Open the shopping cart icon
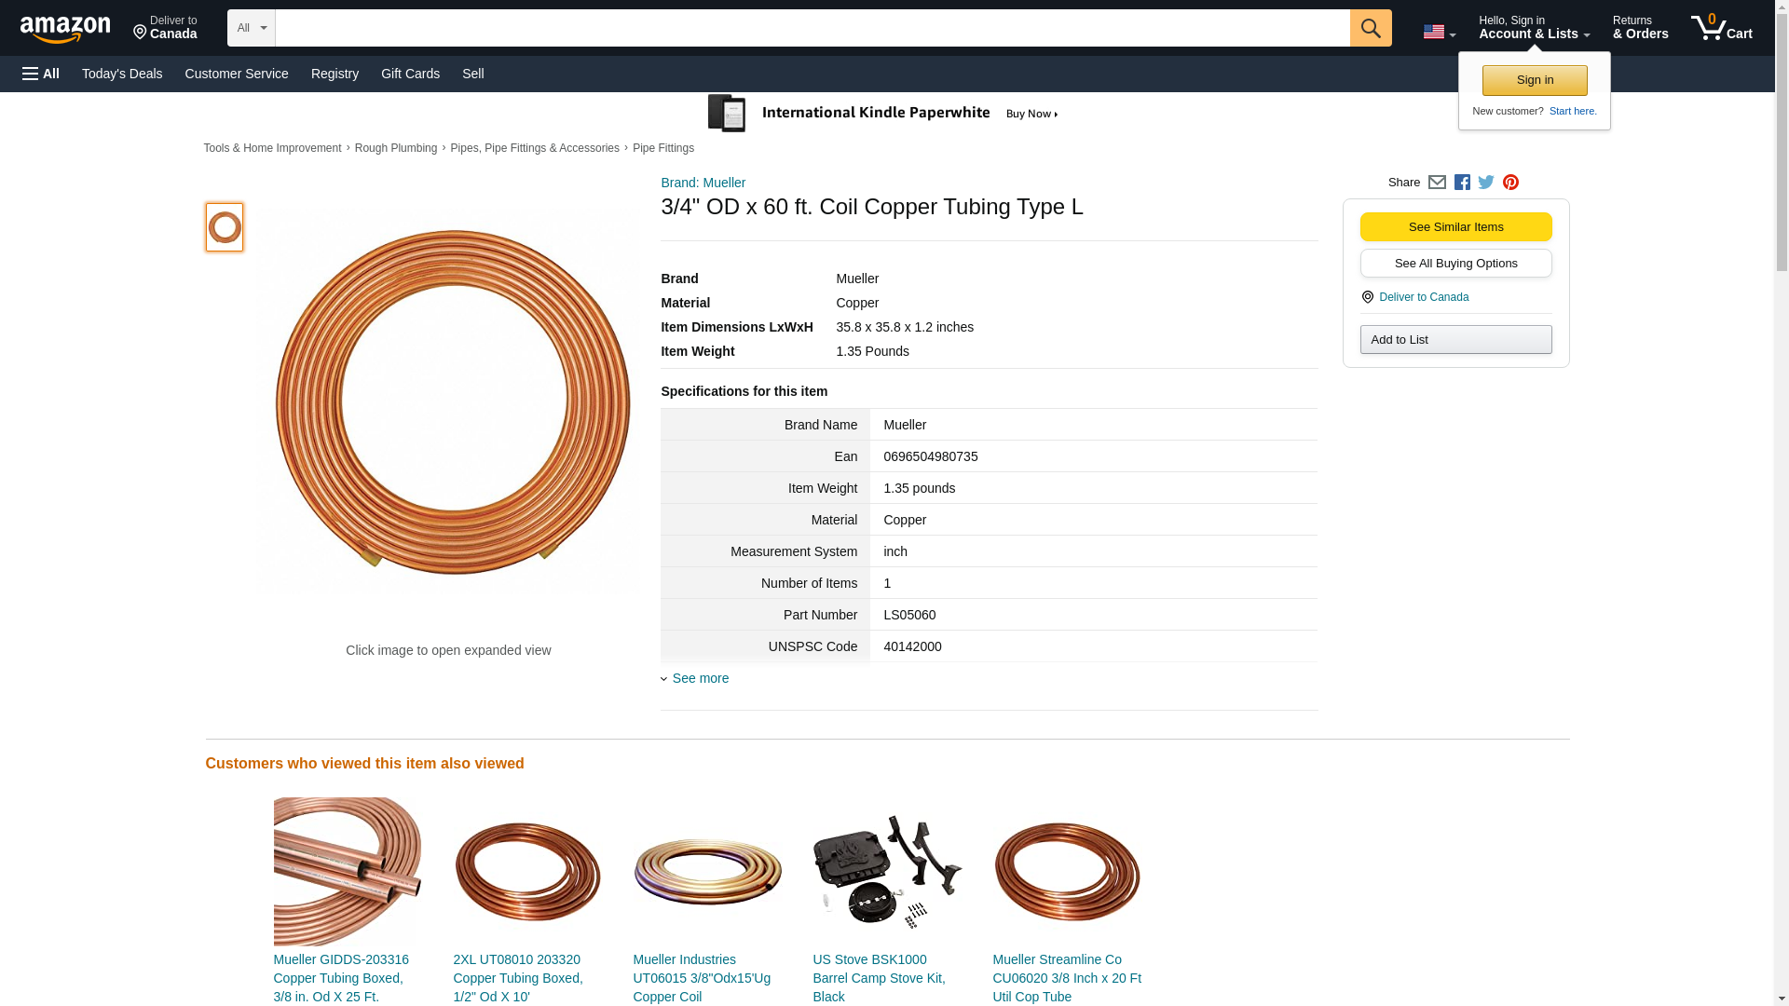Screen dimensions: 1789x1006 [1721, 28]
